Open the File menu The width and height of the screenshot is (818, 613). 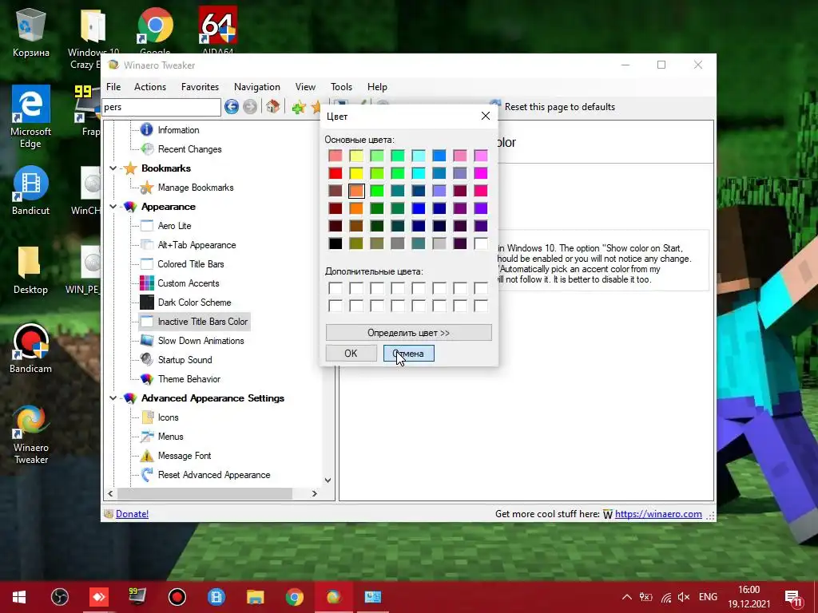tap(113, 87)
